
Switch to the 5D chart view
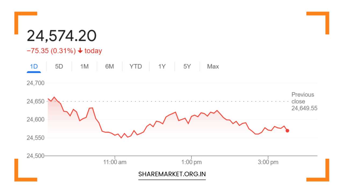[59, 66]
